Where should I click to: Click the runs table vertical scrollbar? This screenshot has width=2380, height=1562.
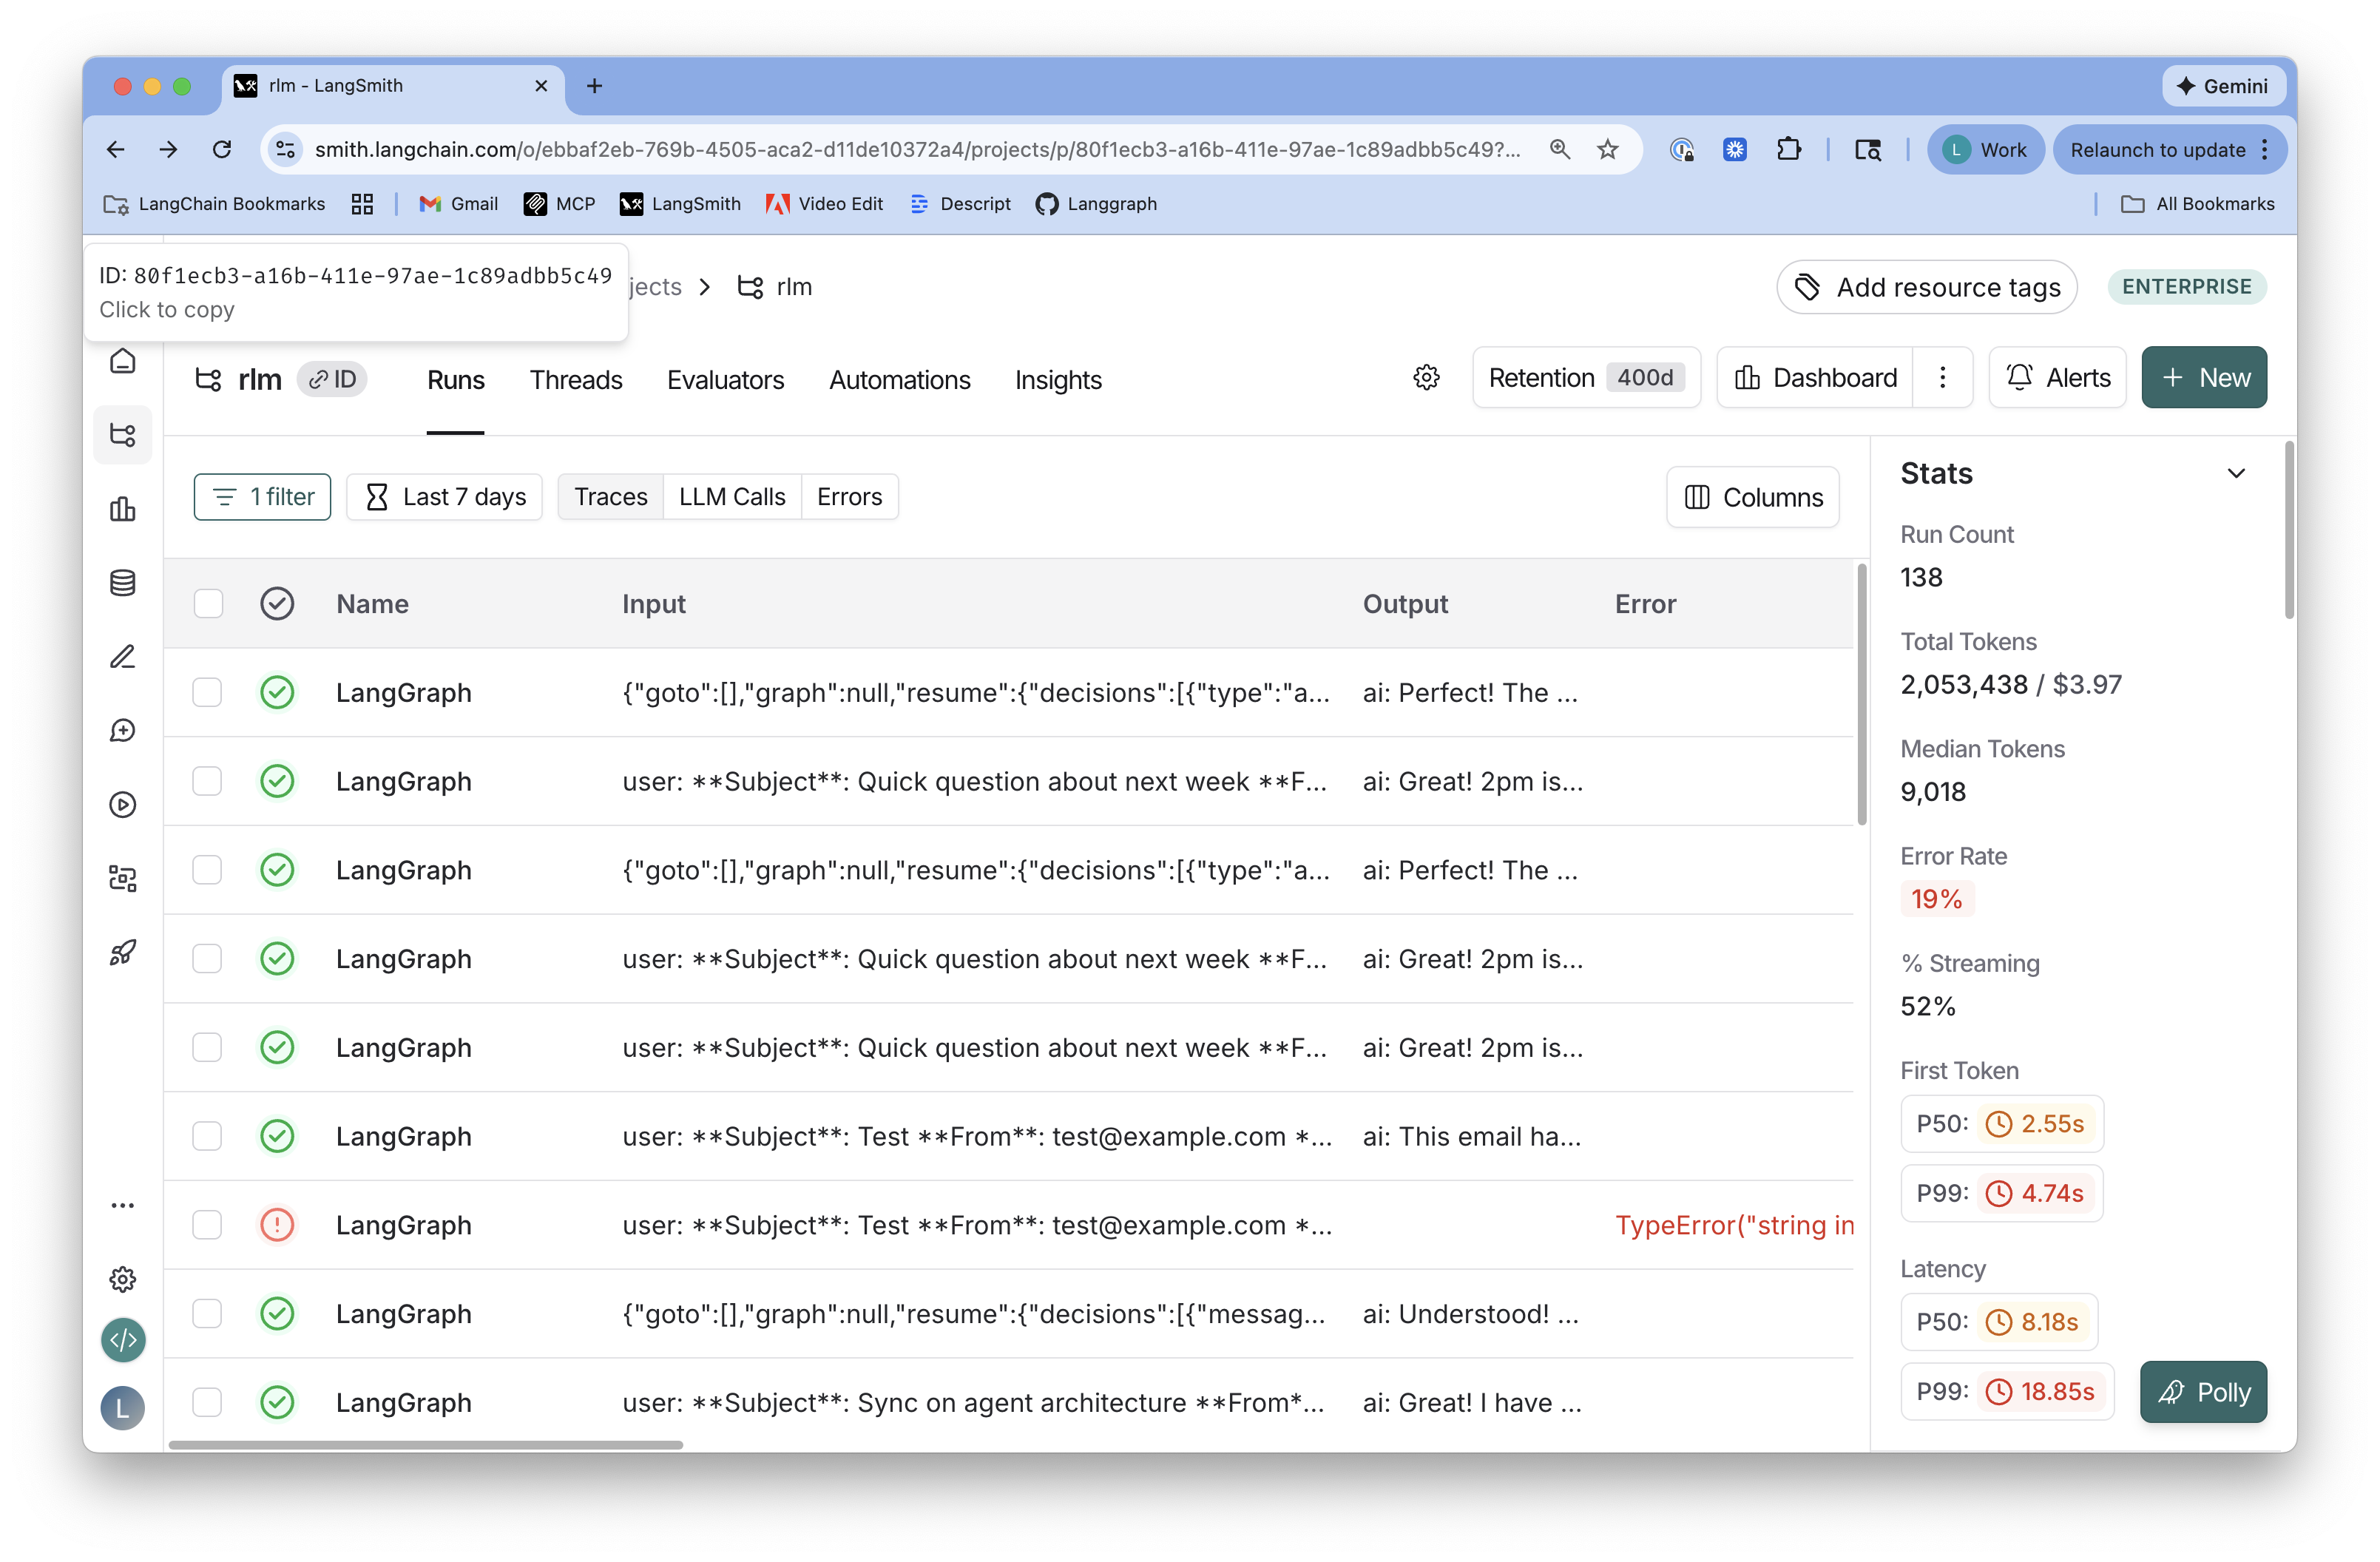coord(1861,695)
